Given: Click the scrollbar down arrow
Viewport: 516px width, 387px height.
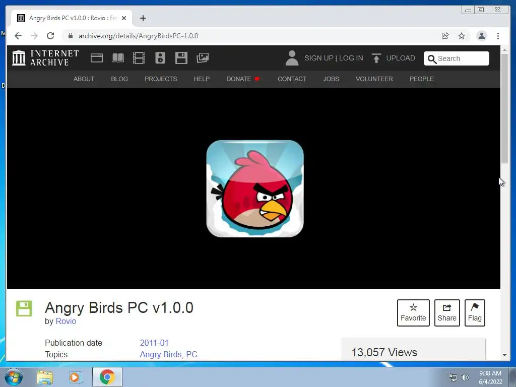Looking at the screenshot, I should 504,355.
